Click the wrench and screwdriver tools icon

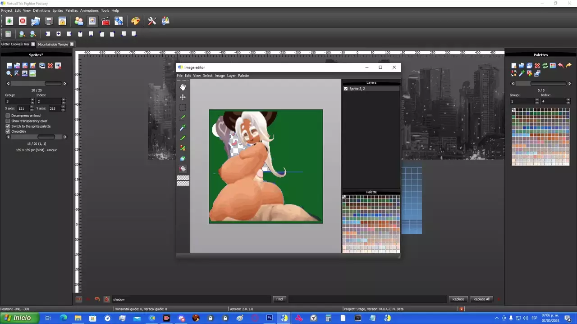pos(152,21)
